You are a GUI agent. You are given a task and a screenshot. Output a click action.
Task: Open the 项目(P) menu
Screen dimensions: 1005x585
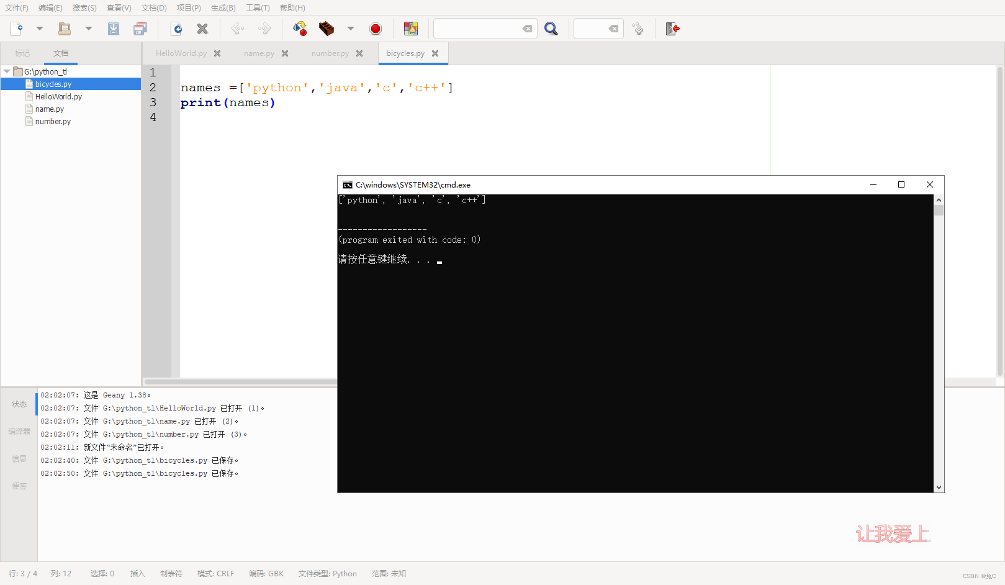[x=189, y=8]
